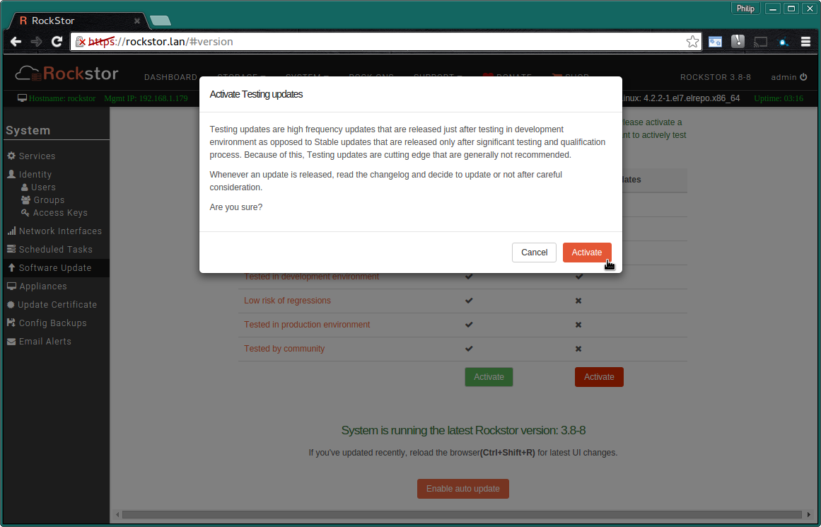Click the Uptime: 03:16 text
Viewport: 821px width, 527px height.
click(778, 98)
